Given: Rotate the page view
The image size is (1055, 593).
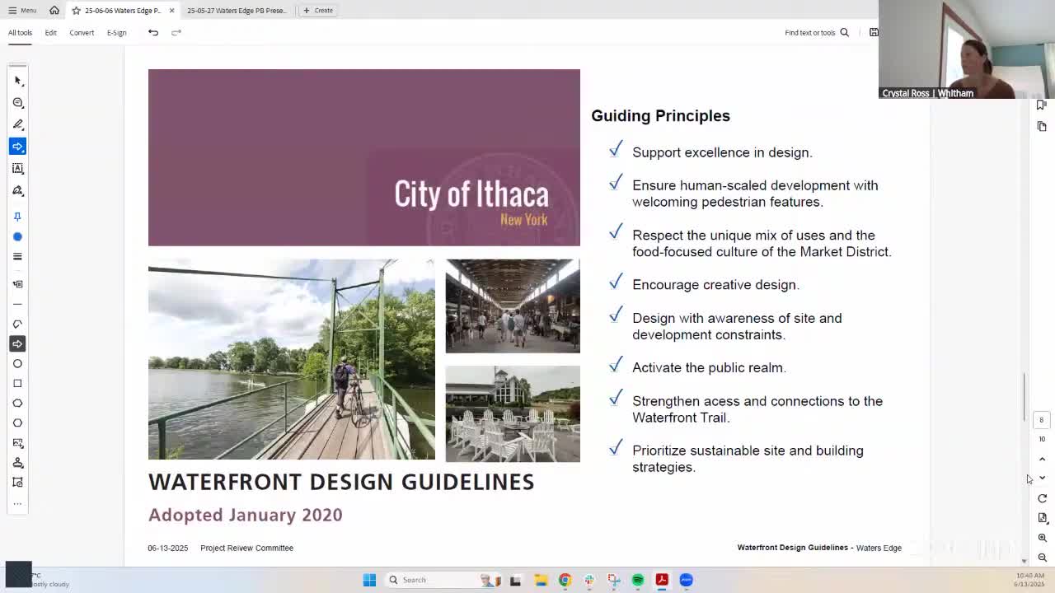Looking at the screenshot, I should pyautogui.click(x=1042, y=498).
